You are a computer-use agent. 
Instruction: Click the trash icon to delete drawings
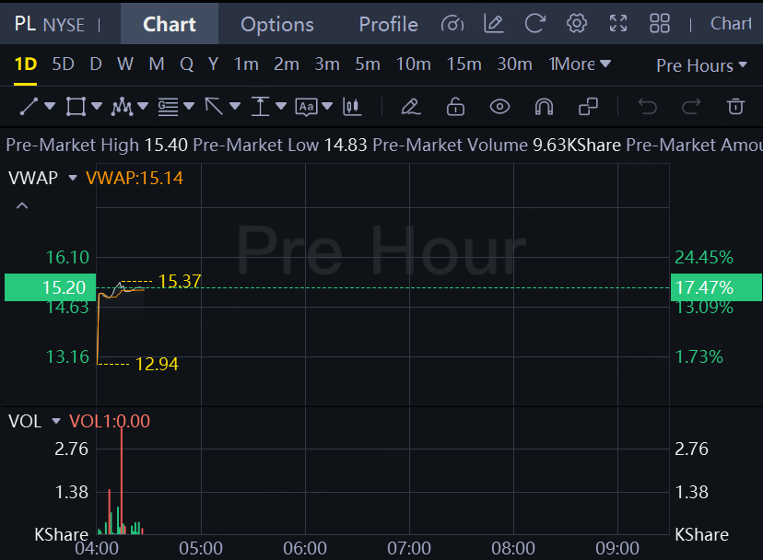735,107
